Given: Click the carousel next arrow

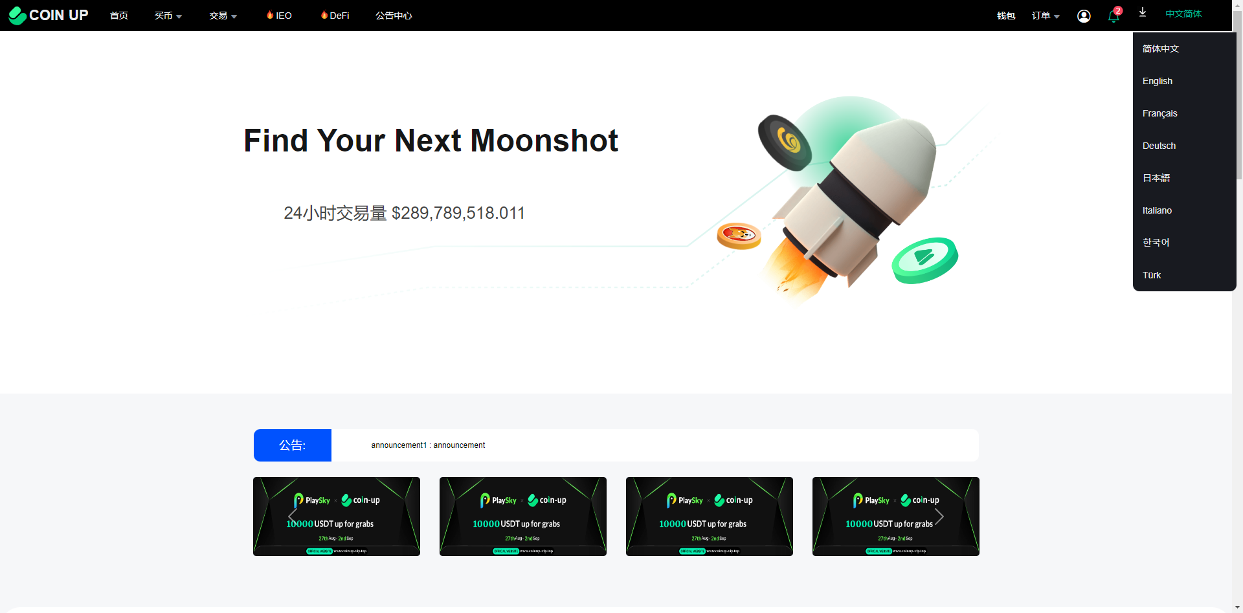Looking at the screenshot, I should click(939, 517).
